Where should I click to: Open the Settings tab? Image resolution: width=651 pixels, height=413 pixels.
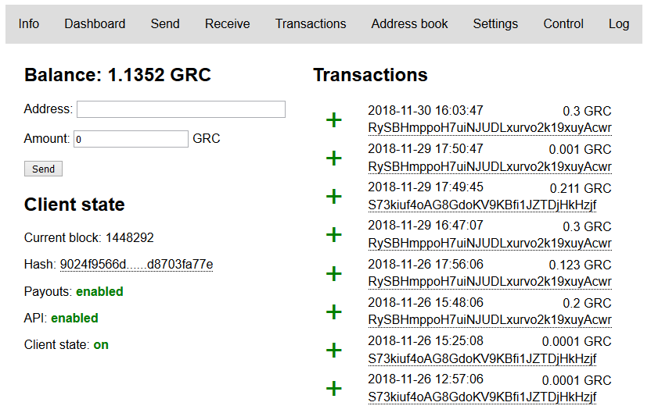click(x=495, y=24)
